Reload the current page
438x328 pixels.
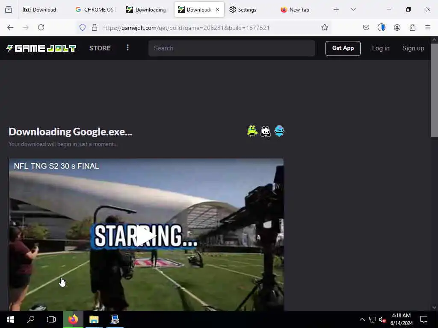(41, 27)
